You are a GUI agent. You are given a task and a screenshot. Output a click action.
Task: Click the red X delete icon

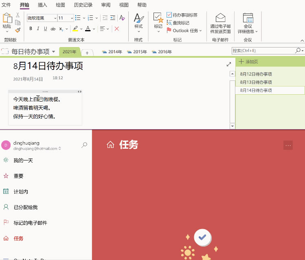point(117,29)
